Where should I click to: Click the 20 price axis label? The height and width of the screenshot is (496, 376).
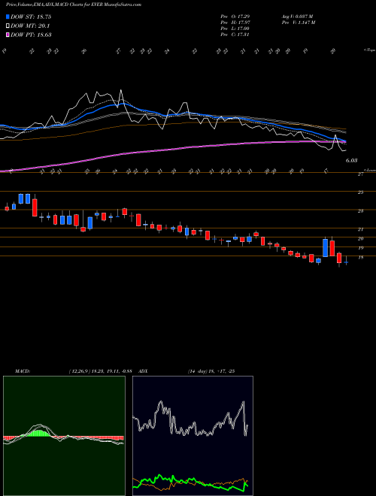click(360, 239)
